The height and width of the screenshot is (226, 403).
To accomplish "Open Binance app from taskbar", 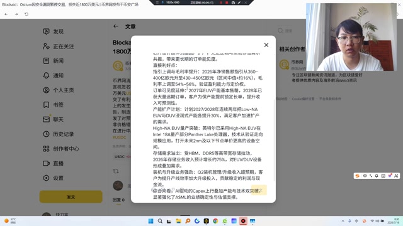I will click(206, 221).
